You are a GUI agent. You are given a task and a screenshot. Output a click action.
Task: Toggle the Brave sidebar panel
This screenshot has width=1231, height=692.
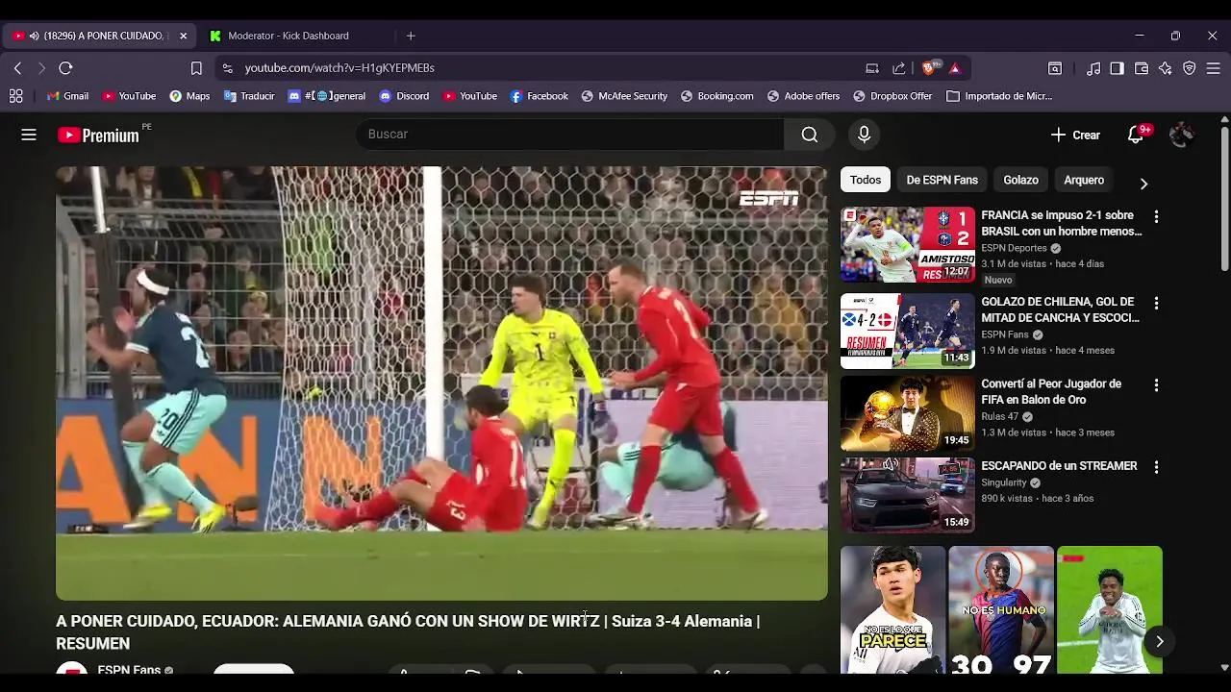[1118, 68]
